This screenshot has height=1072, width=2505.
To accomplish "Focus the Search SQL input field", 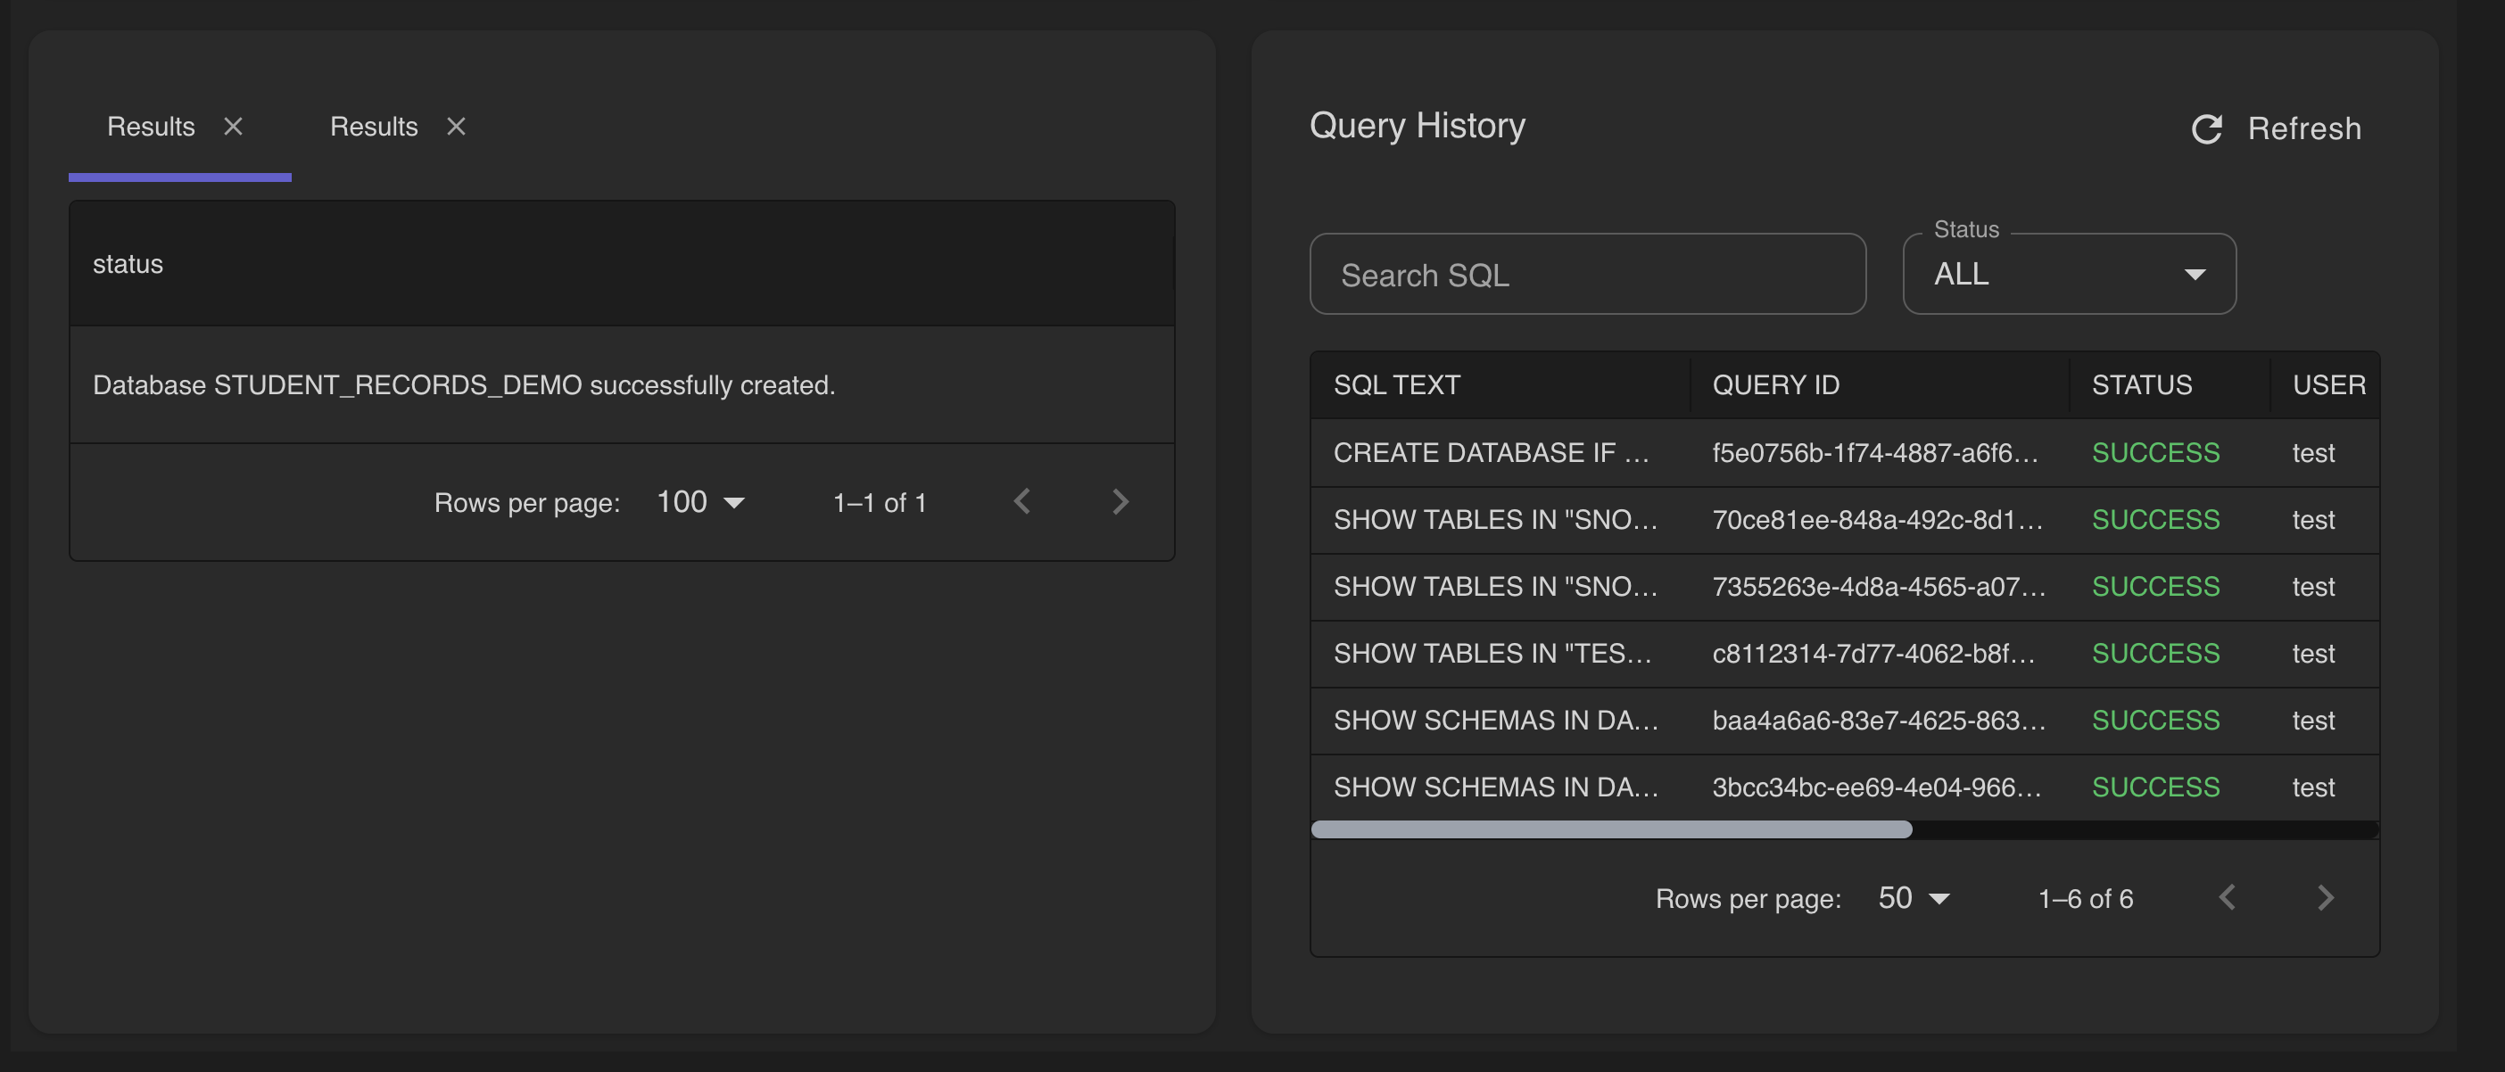I will click(1587, 274).
